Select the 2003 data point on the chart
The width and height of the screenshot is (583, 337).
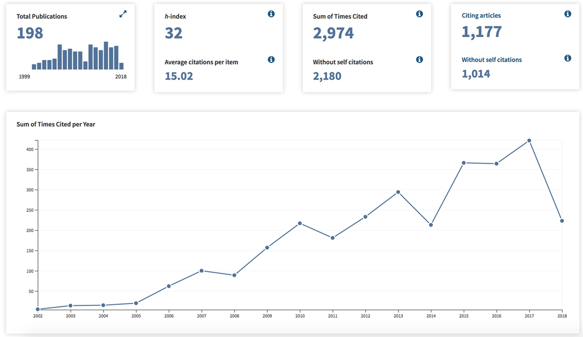click(x=70, y=306)
